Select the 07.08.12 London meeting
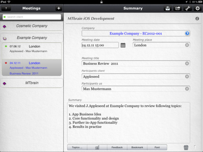Viewport: 203px width, 152px height. pos(32,51)
